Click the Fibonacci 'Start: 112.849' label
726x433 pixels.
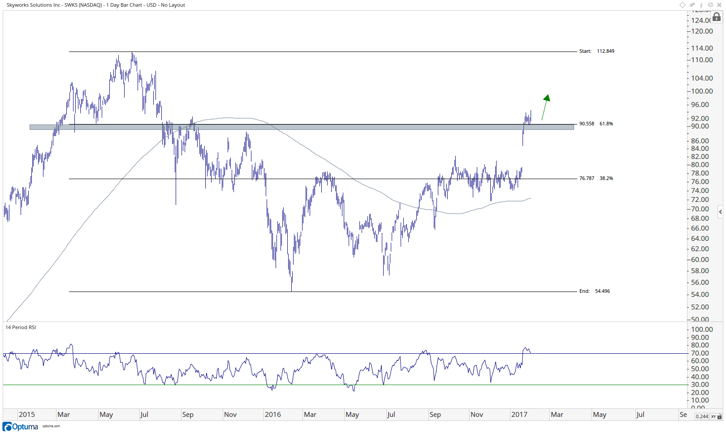point(597,51)
